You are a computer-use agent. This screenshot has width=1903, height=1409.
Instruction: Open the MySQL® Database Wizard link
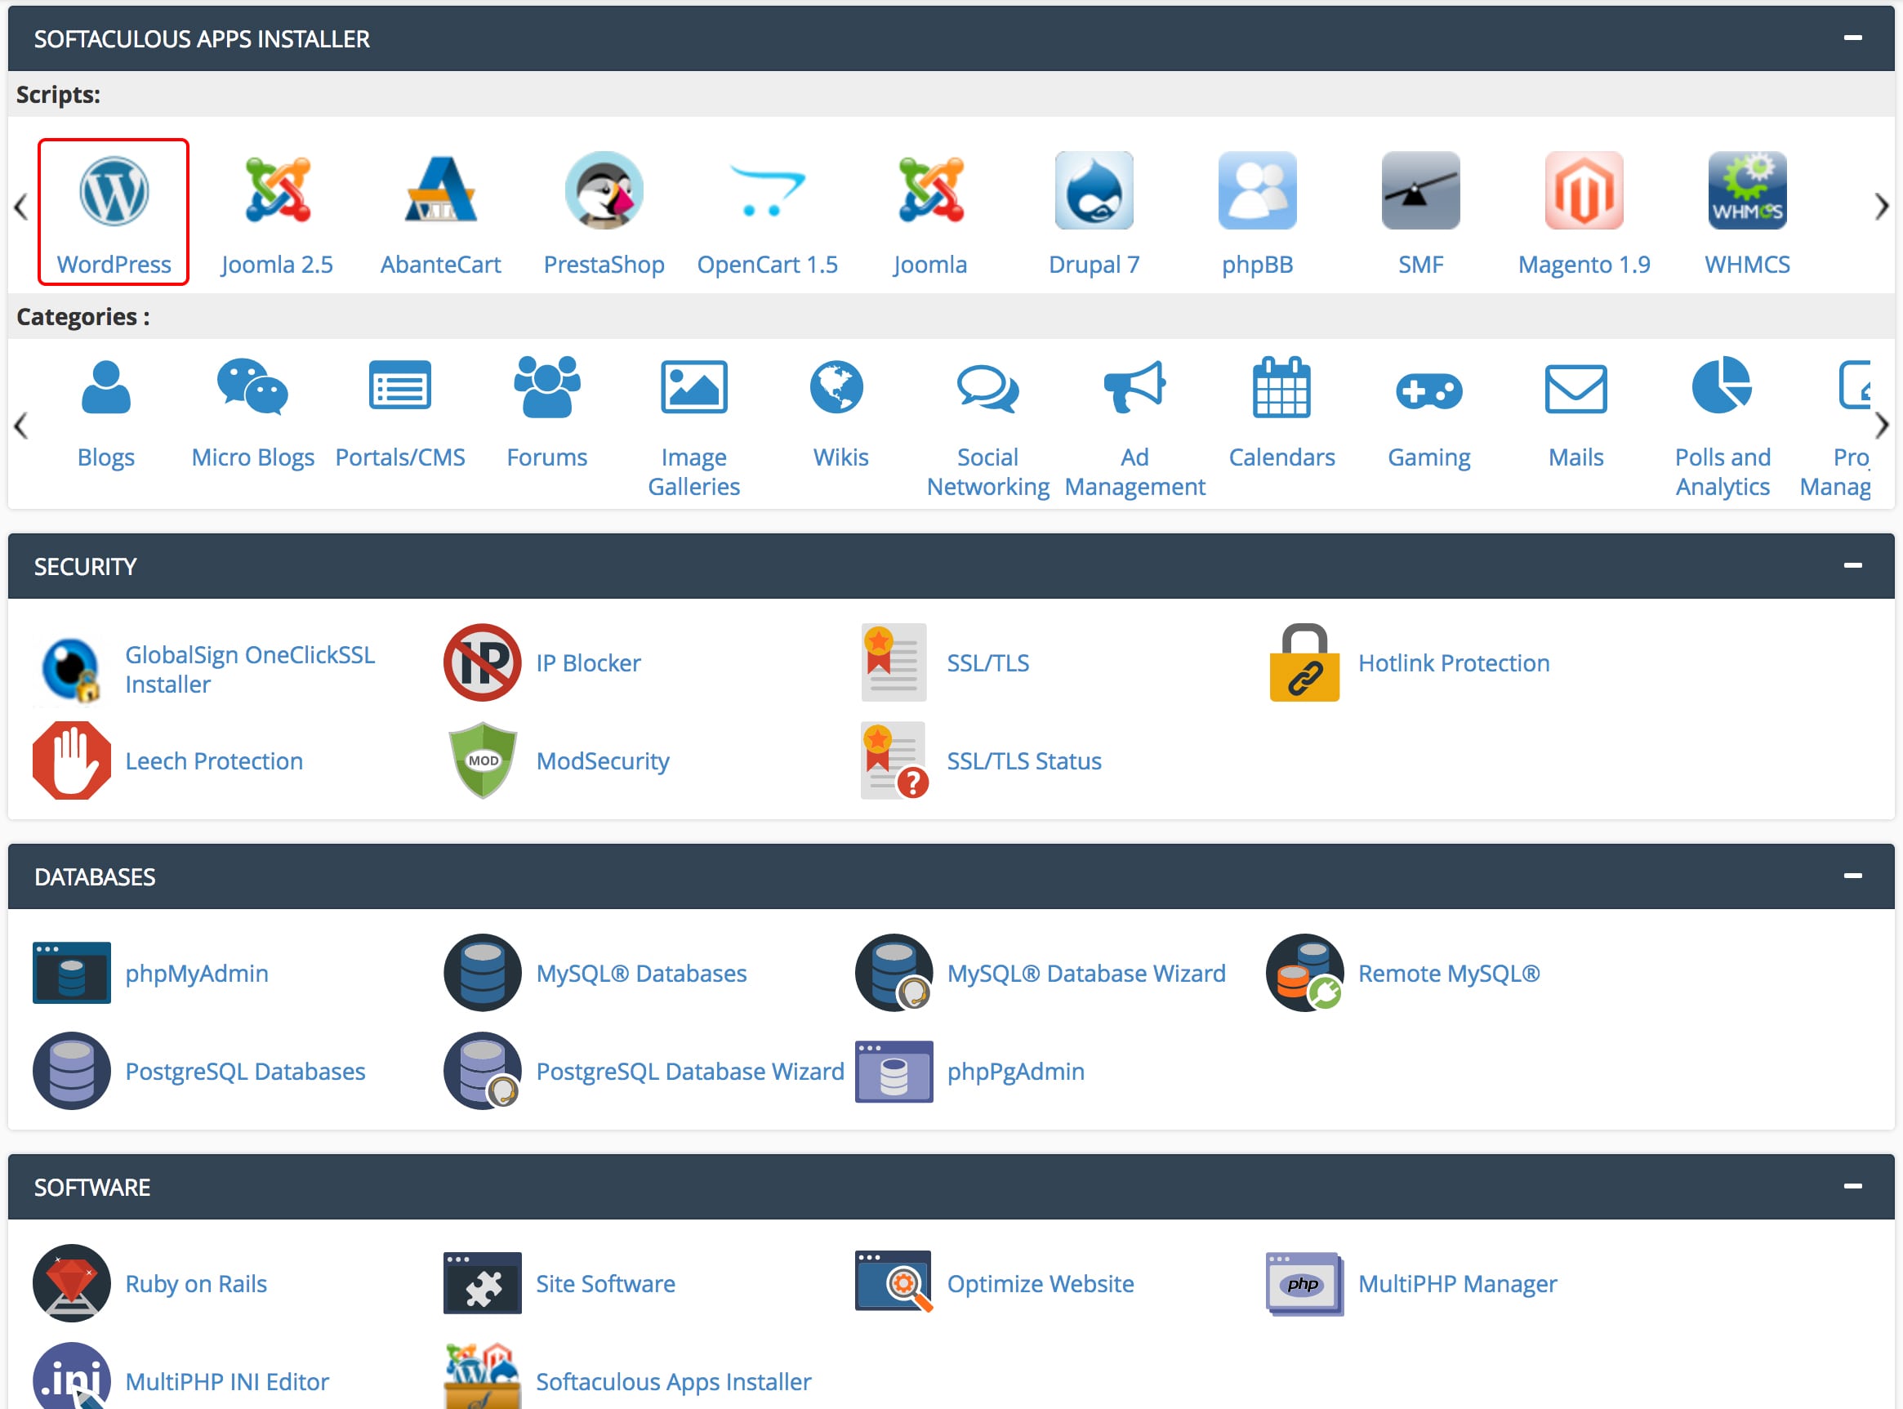(x=1085, y=973)
